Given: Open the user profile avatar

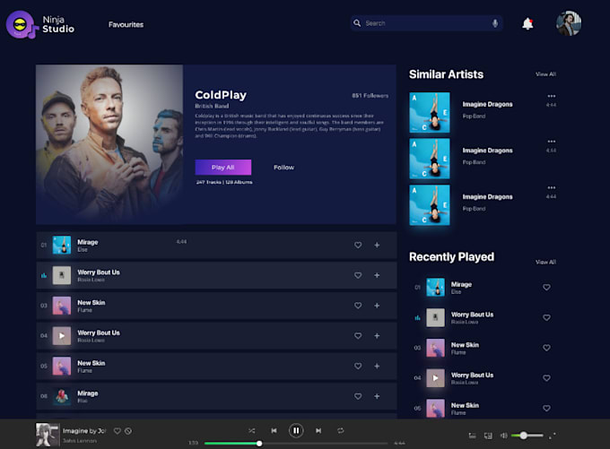Looking at the screenshot, I should point(569,23).
